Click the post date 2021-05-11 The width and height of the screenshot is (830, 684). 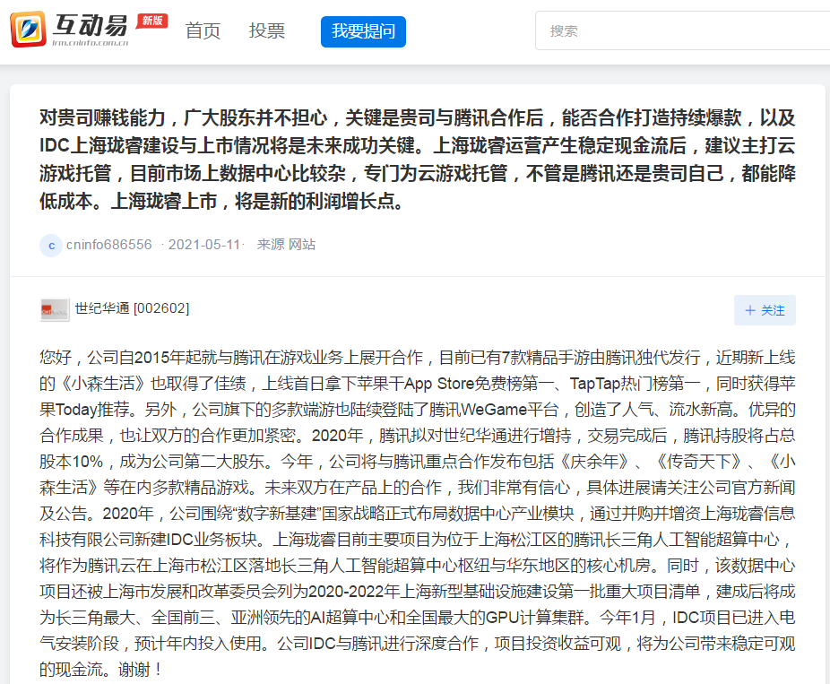(204, 245)
